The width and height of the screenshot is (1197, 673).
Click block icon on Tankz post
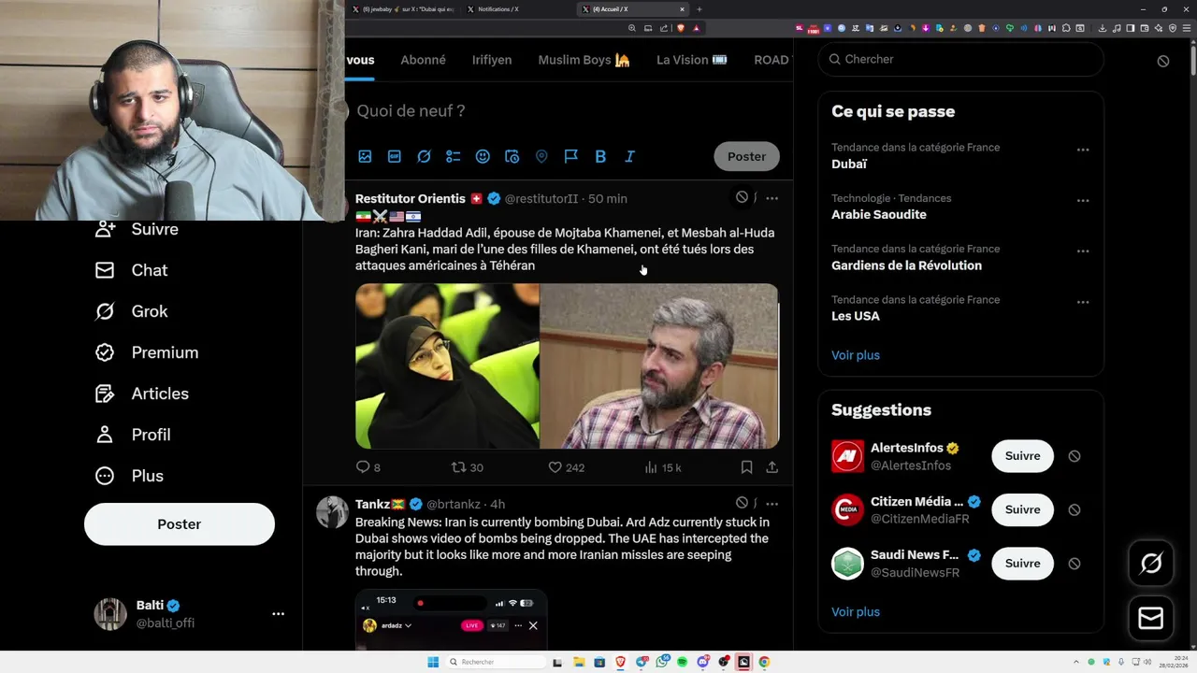742,503
